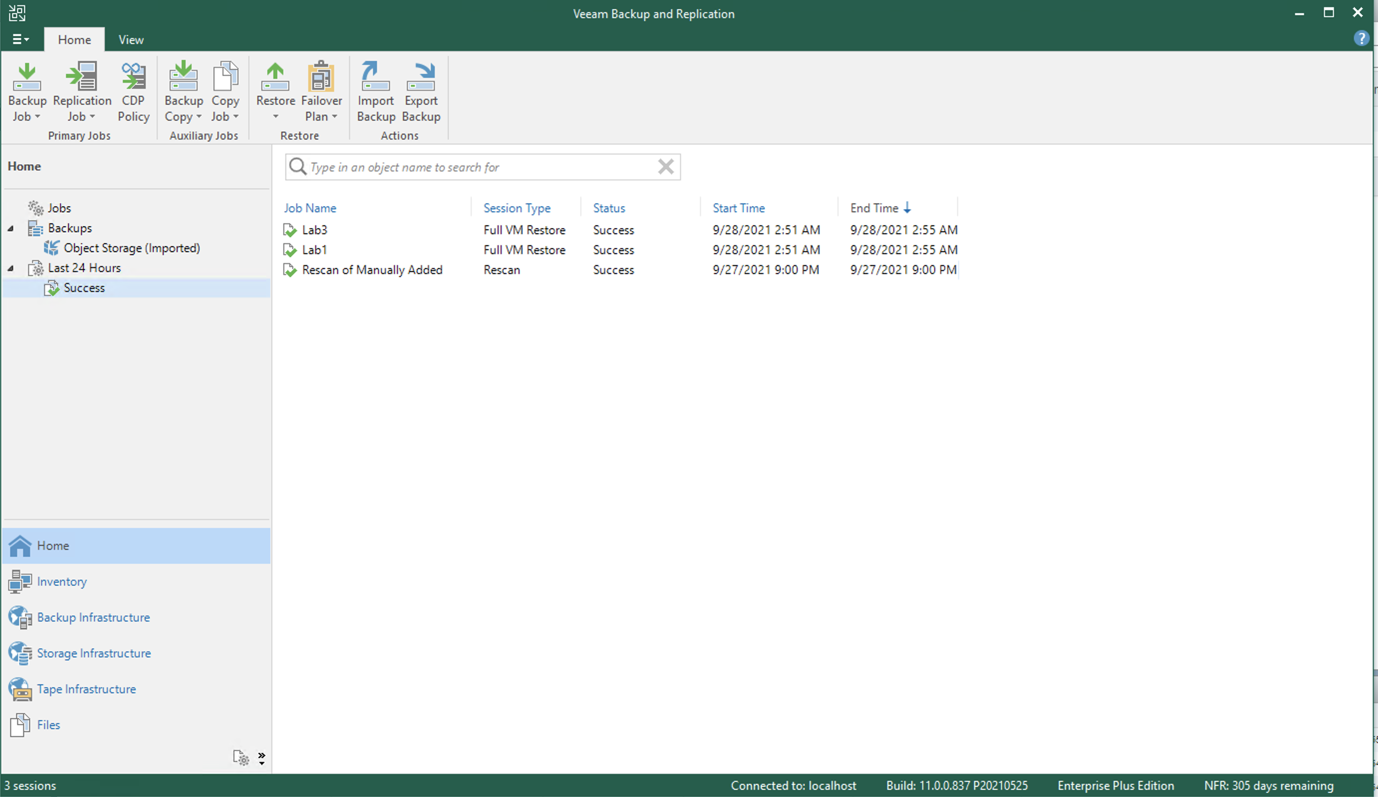Click the Backups node icon in the tree
Screen dimensions: 1378x797
[x=35, y=228]
